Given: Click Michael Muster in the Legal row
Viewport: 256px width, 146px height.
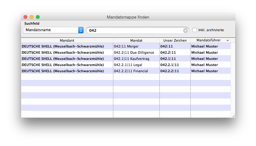Looking at the screenshot, I should [x=205, y=65].
